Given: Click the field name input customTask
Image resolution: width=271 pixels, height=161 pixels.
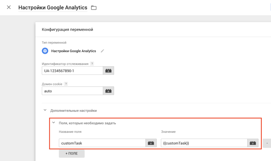Looking at the screenshot, I should click(102, 143).
